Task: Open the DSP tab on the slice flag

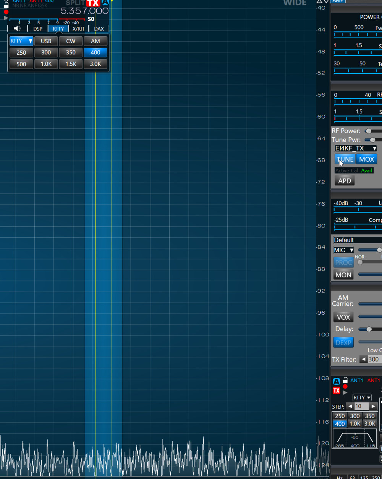Action: point(38,29)
